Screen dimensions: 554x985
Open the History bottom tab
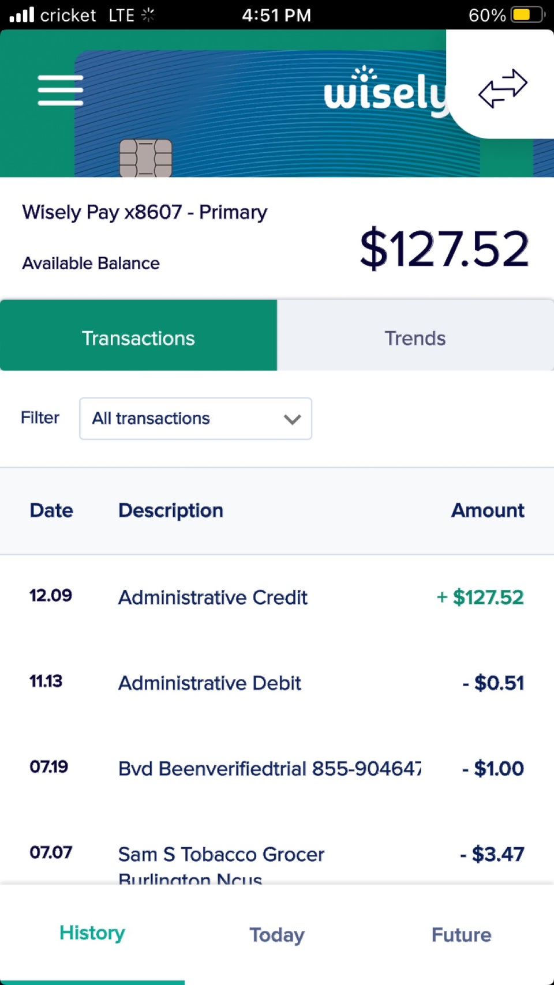92,933
